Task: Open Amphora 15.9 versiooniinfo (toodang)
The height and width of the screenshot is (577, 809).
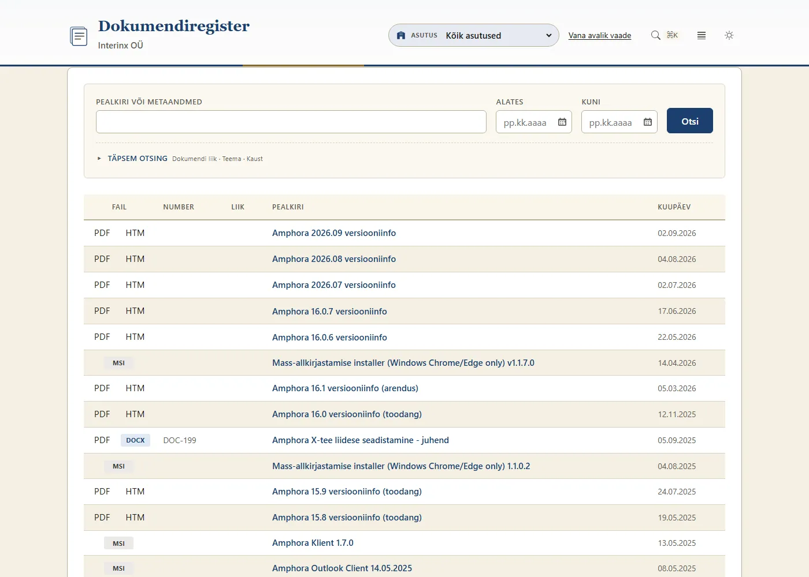Action: pos(347,492)
